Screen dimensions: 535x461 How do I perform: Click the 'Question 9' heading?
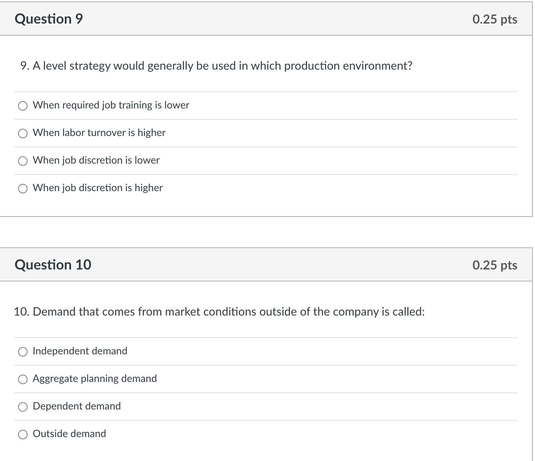click(49, 19)
